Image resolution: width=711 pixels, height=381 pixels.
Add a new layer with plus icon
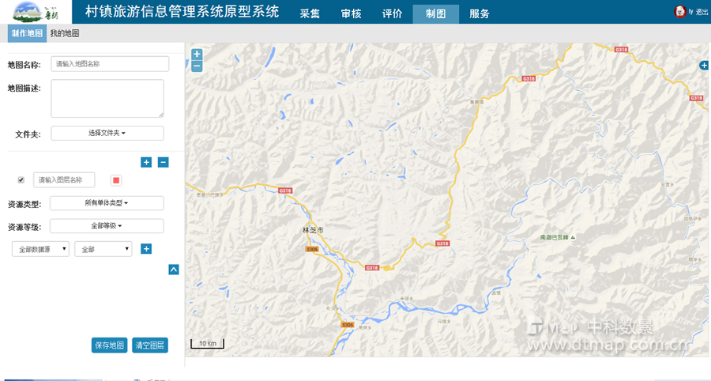pos(146,162)
